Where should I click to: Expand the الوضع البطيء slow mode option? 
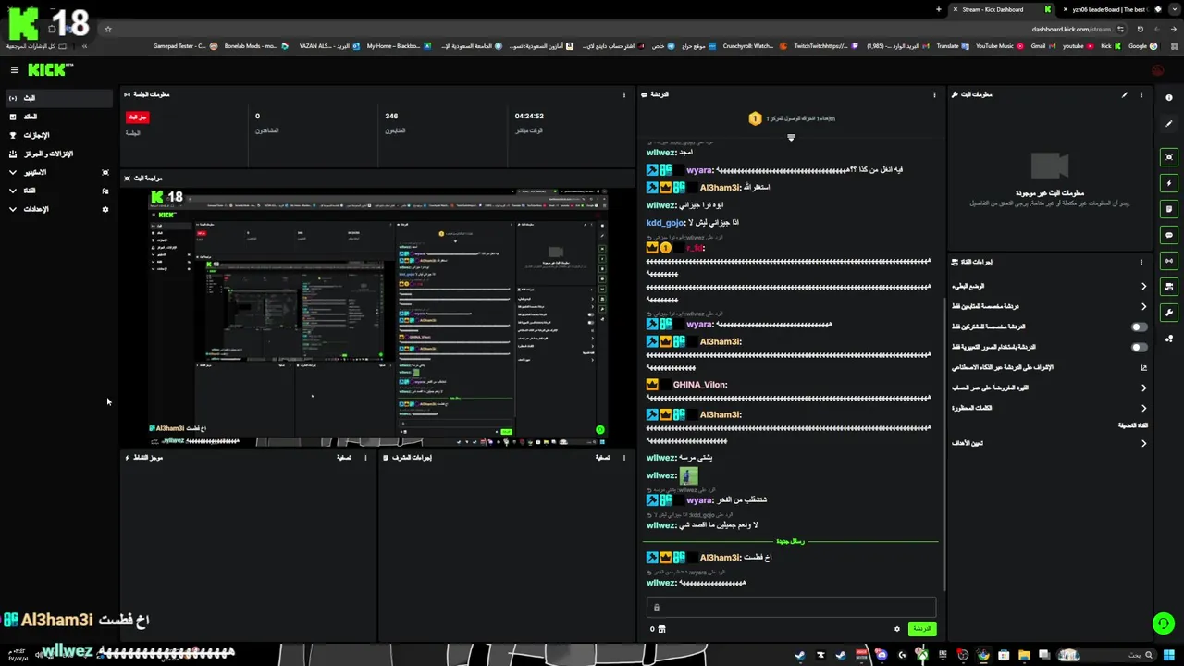1049,286
